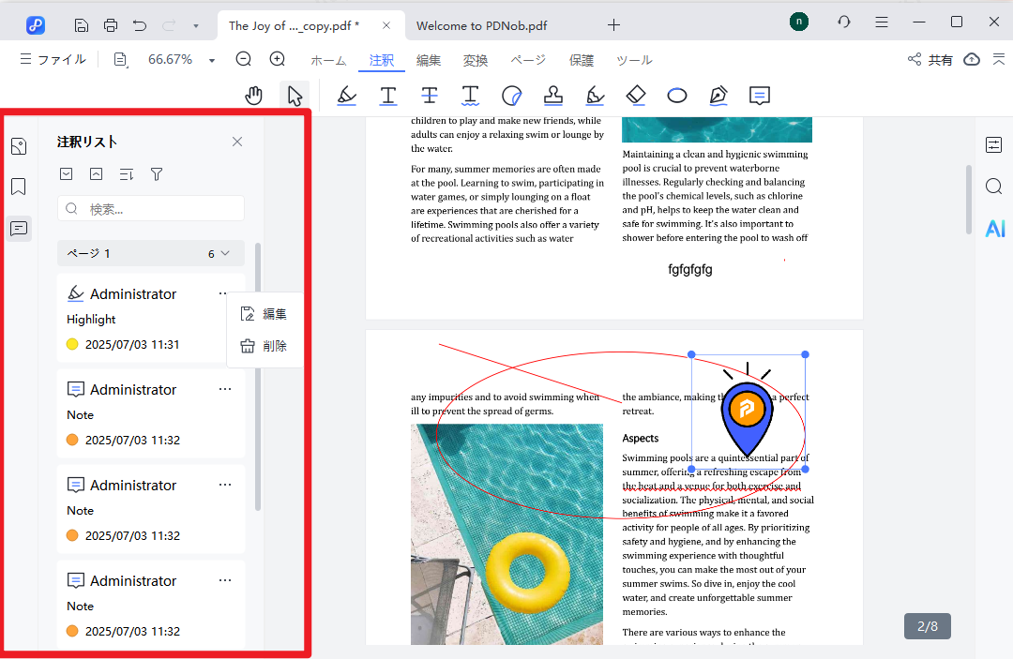1013x659 pixels.
Task: Switch to the 編集 ribbon tab
Action: [429, 60]
